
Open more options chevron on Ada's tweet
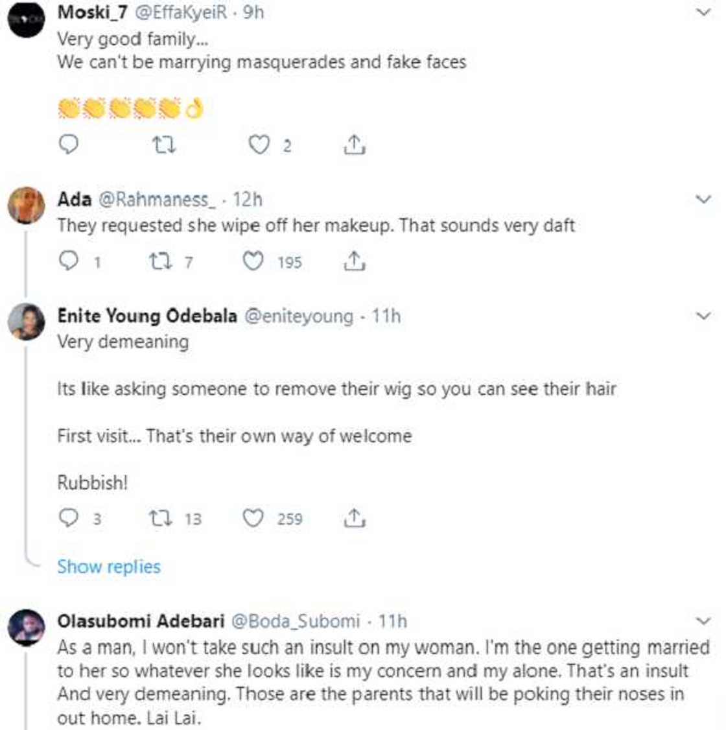click(703, 200)
